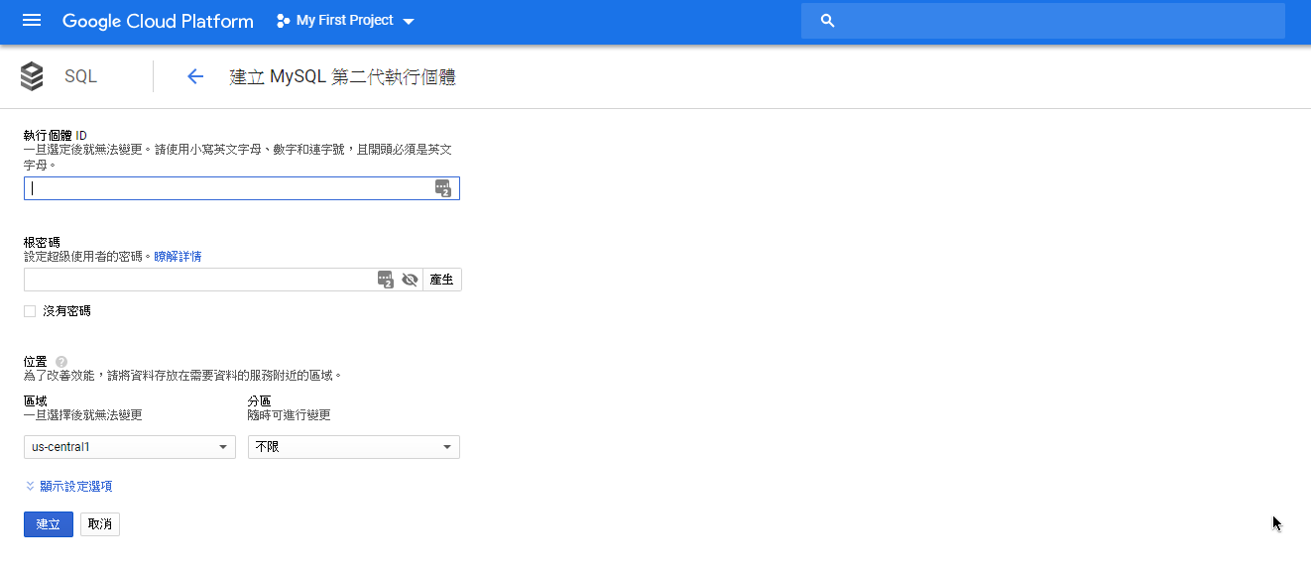
Task: Check the 沒有密碼 checkbox
Action: click(x=30, y=311)
